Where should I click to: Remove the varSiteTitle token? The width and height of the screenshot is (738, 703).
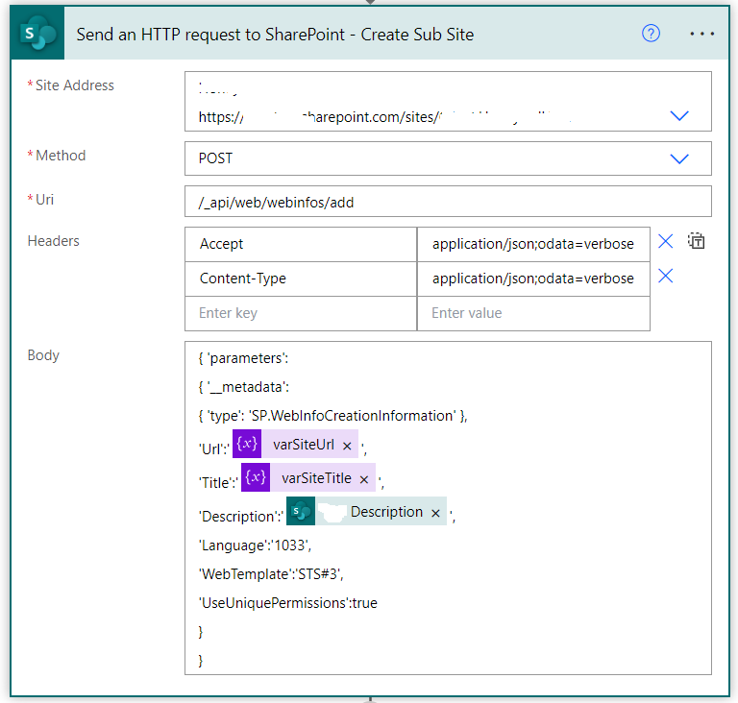[x=364, y=479]
